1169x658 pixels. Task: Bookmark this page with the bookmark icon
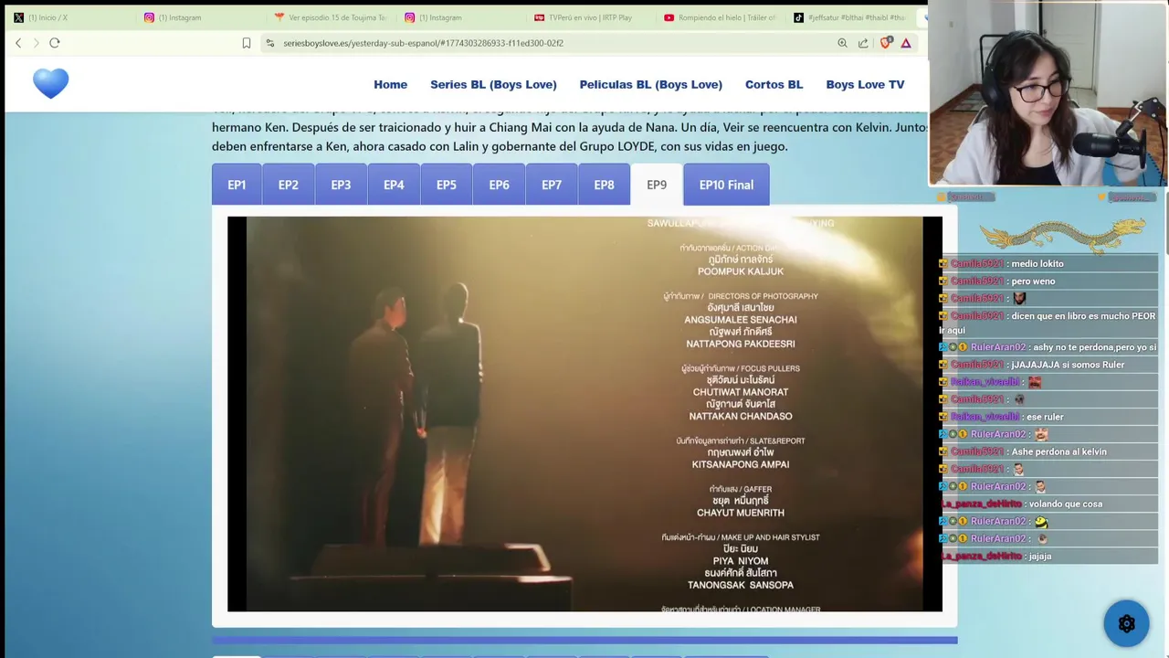click(247, 43)
